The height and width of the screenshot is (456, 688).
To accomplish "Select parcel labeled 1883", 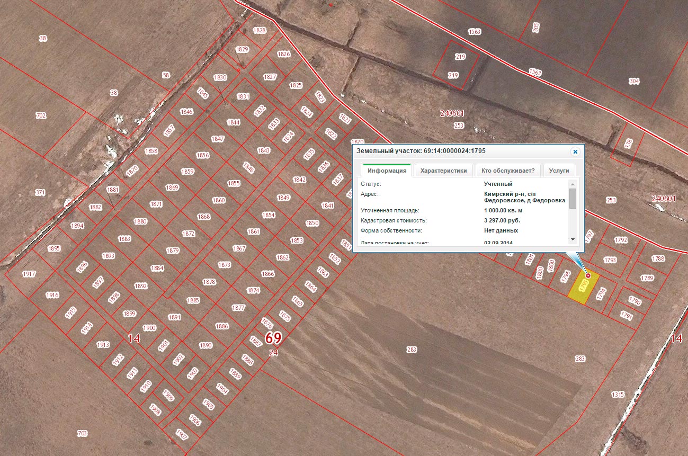I will click(124, 239).
